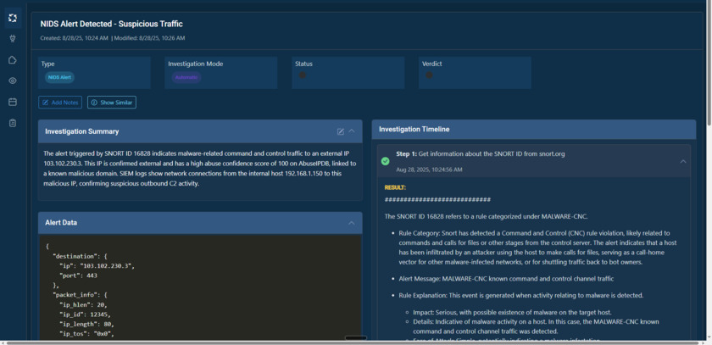Click the horizontal scrollbar at the bottom
This screenshot has height=345, width=712.
click(339, 342)
